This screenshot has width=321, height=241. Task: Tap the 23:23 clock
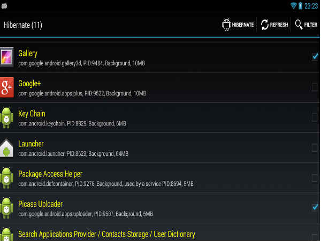click(x=311, y=6)
